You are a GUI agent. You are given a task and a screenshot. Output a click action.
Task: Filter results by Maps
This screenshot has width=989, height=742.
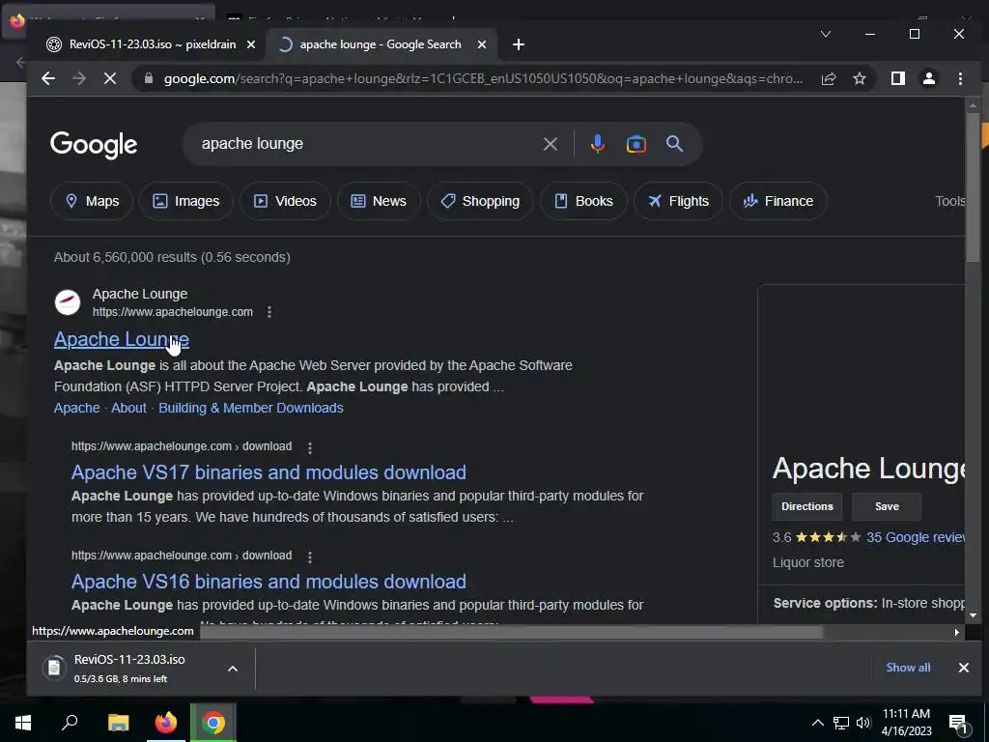[92, 201]
